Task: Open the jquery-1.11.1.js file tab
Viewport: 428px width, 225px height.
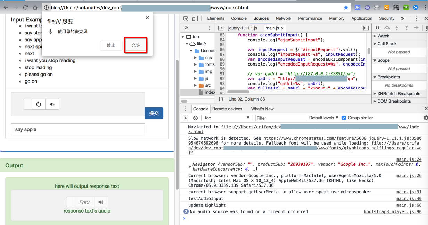Action: [x=242, y=28]
